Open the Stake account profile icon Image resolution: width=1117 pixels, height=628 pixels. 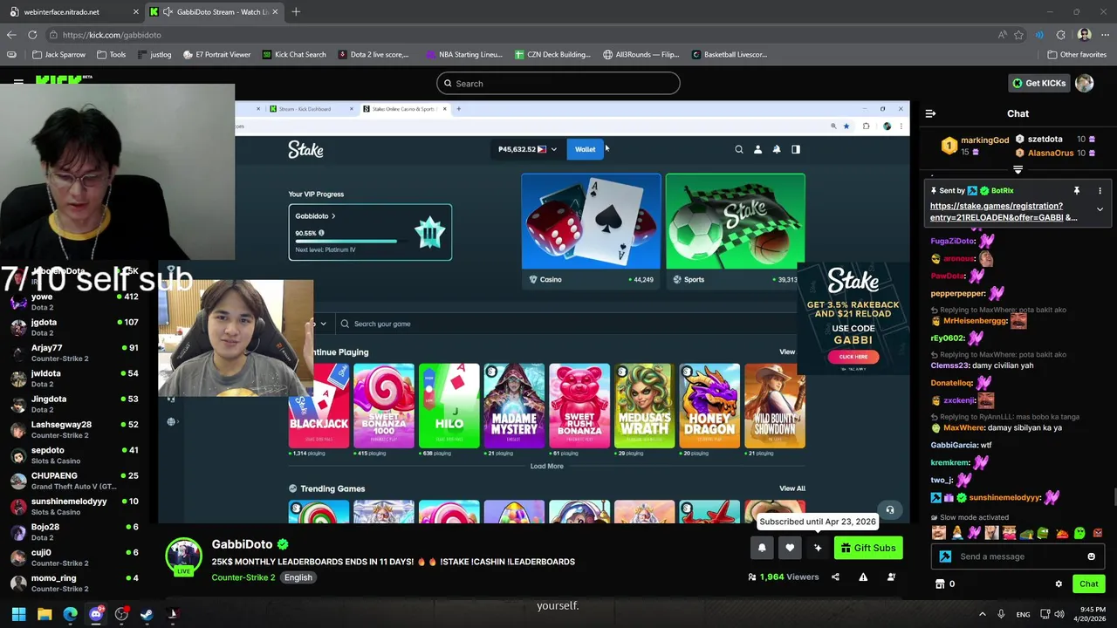[x=757, y=149]
